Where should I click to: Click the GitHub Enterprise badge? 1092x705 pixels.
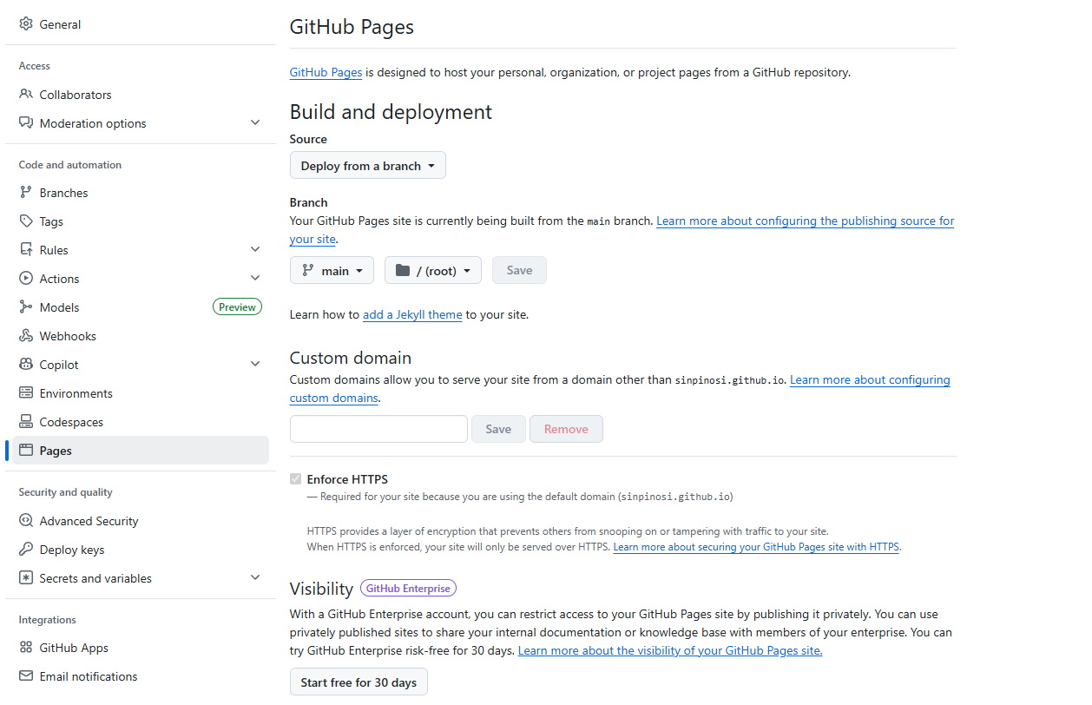click(x=408, y=589)
